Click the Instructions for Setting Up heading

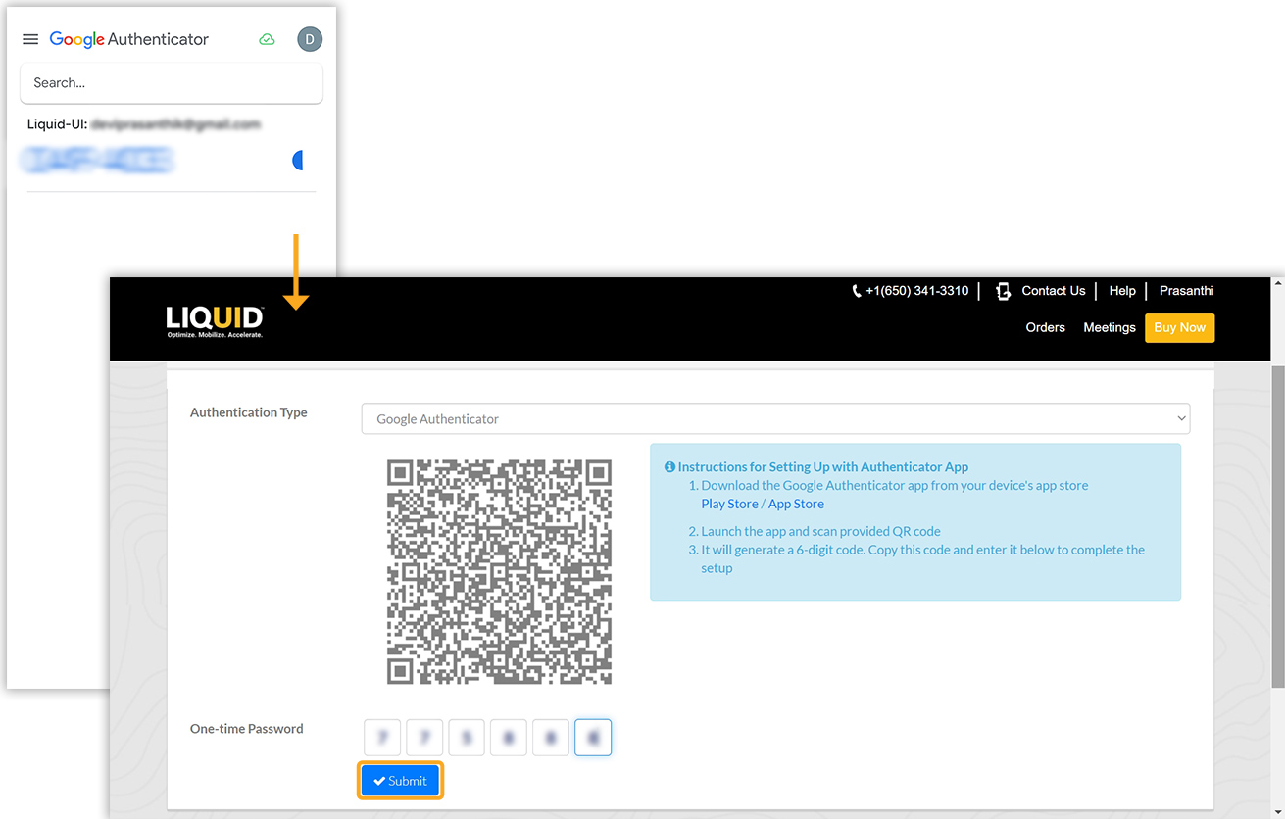click(x=823, y=467)
